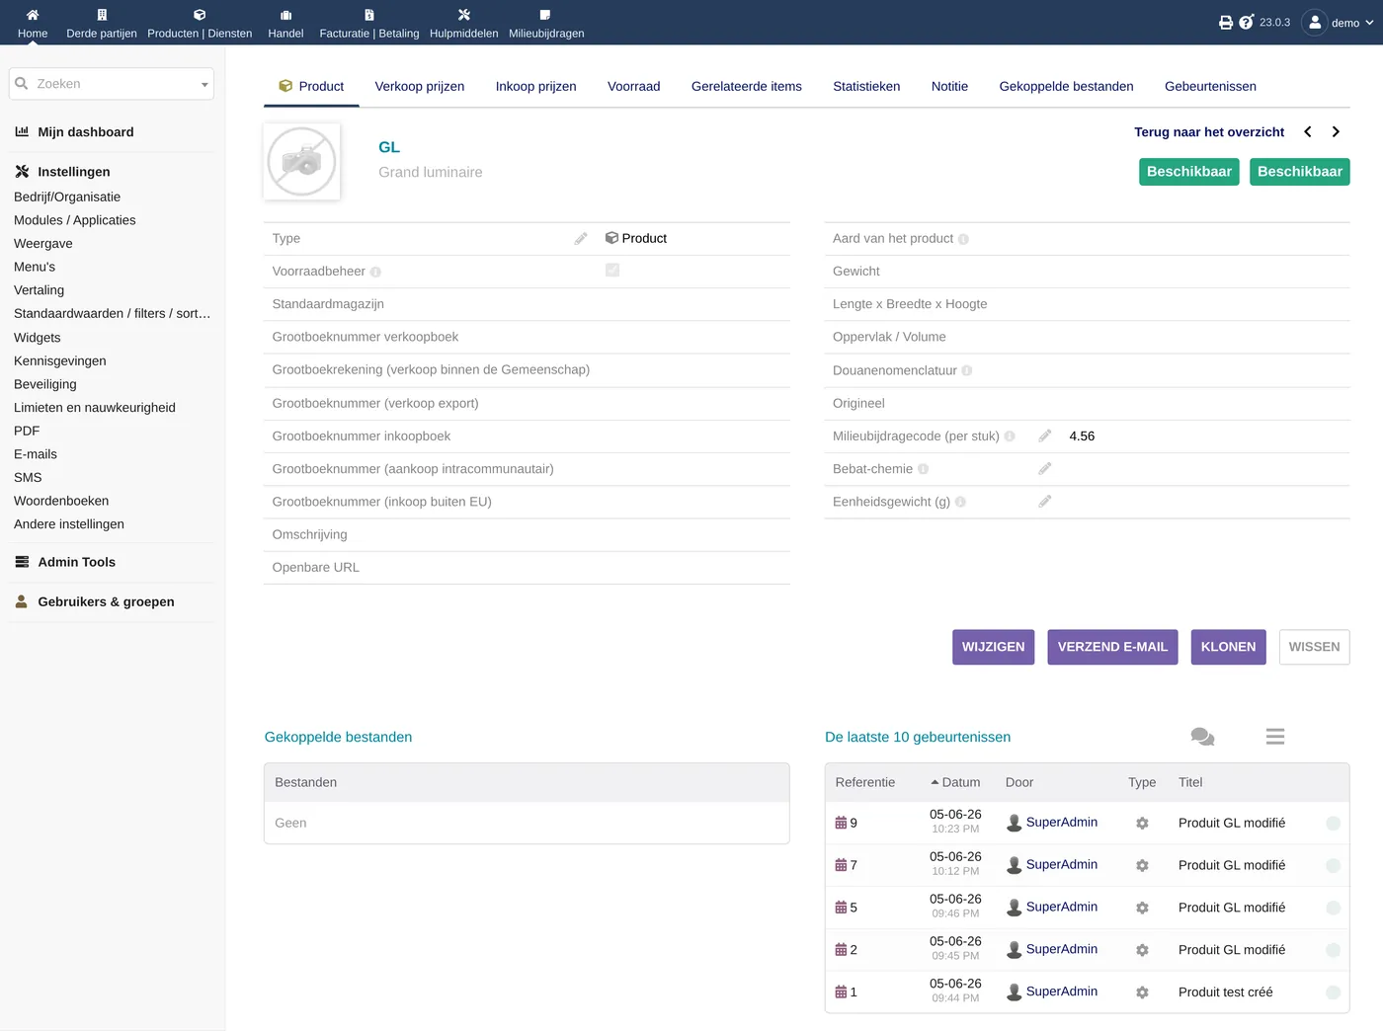Open Facturatie | Betaling menu
The image size is (1383, 1031).
click(369, 23)
